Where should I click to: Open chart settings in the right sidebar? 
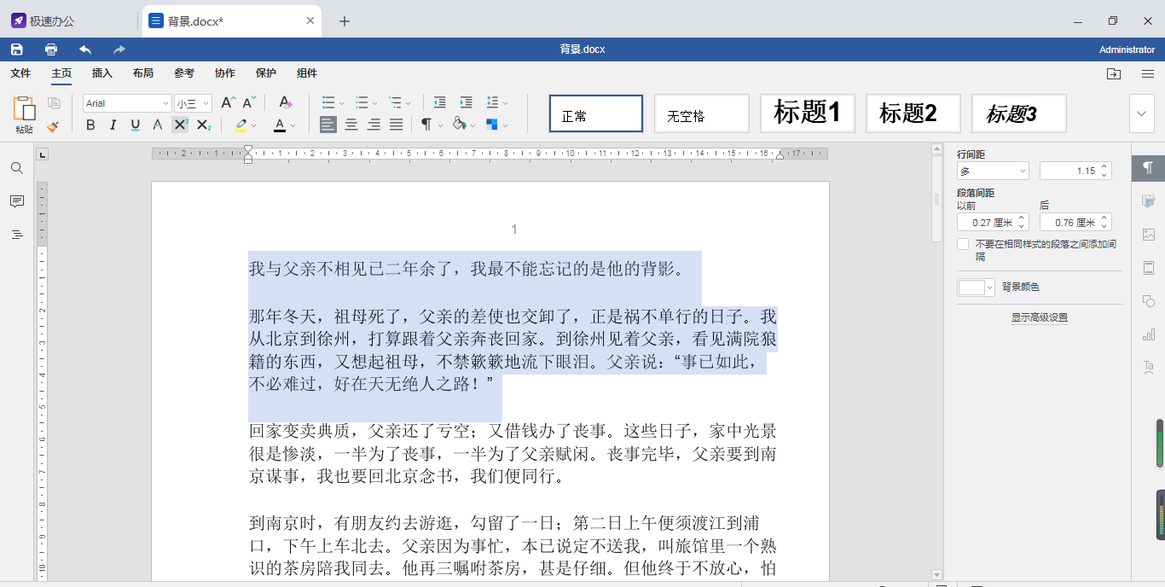click(1149, 334)
